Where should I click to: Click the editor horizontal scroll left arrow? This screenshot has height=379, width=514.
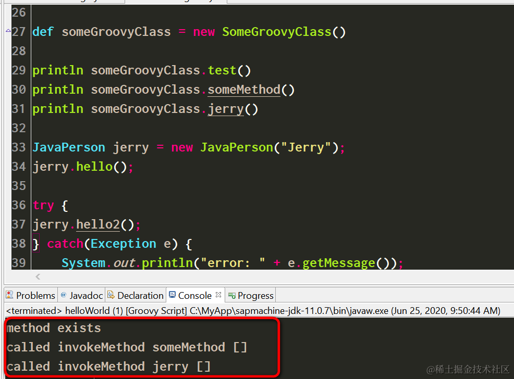click(x=38, y=276)
